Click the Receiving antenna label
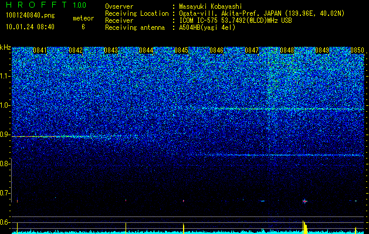The width and height of the screenshot is (369, 234). (x=135, y=27)
